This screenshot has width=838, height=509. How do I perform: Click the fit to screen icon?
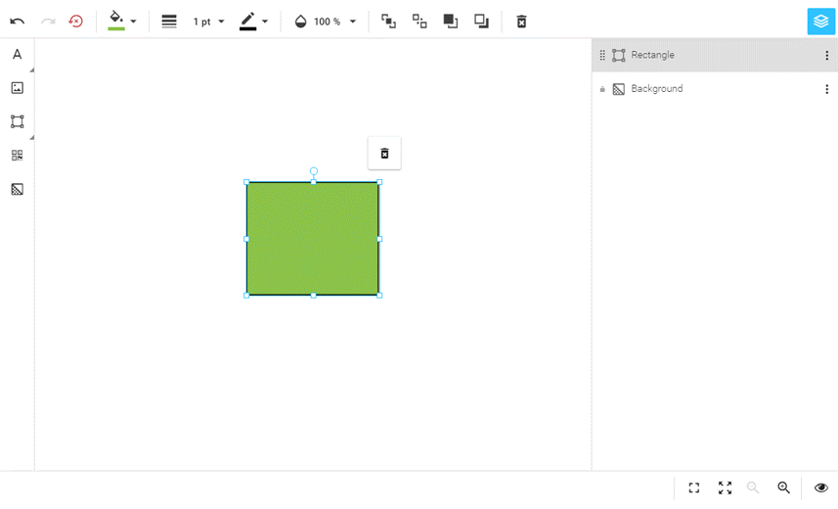[x=693, y=487]
